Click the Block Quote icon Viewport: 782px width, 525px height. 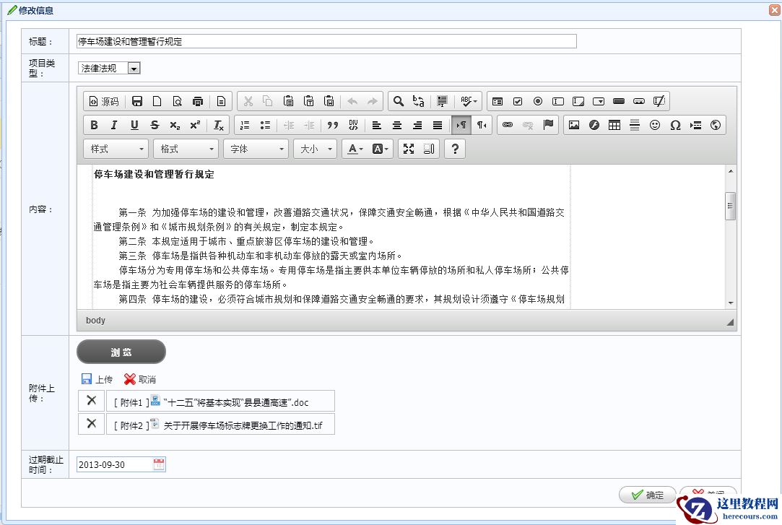click(333, 125)
